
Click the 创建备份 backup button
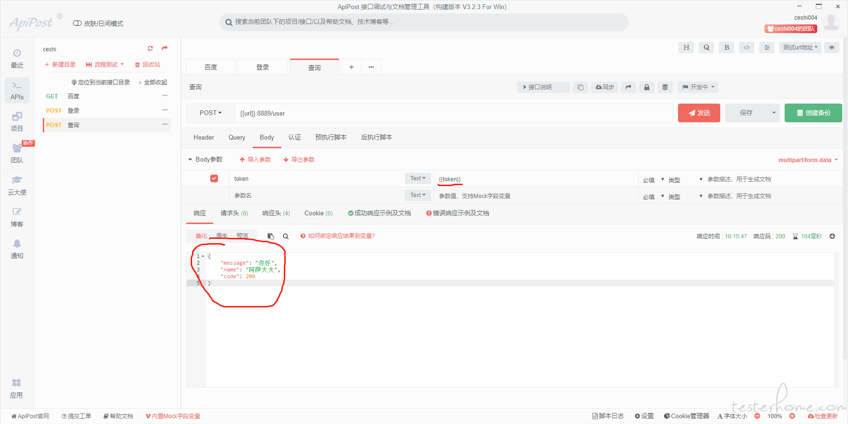[813, 113]
